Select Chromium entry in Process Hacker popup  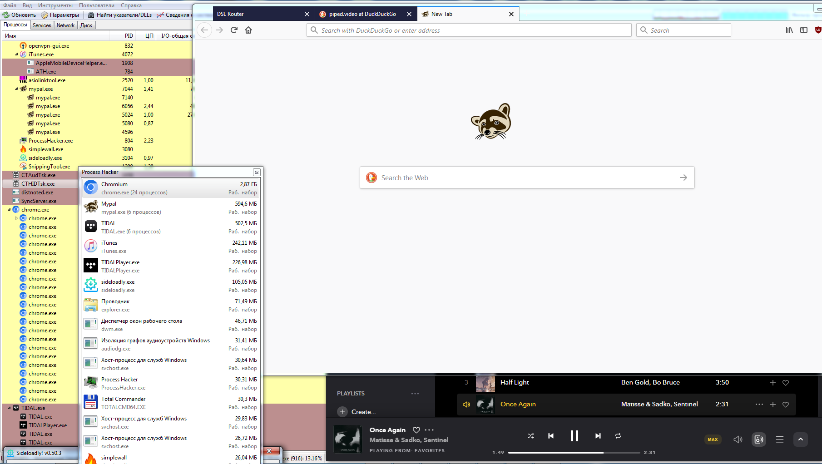pos(171,188)
